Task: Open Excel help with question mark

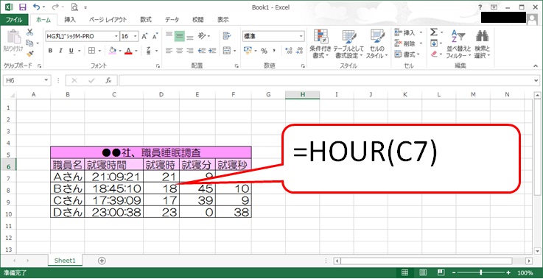Action: [x=480, y=7]
